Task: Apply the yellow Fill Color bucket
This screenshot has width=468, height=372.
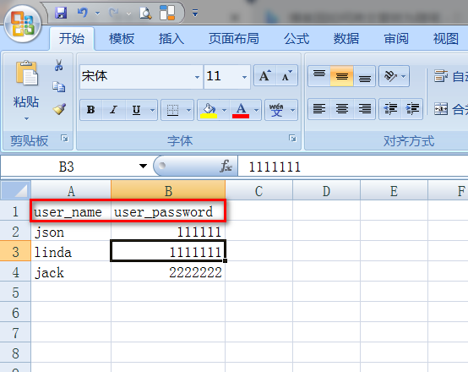Action: 209,110
